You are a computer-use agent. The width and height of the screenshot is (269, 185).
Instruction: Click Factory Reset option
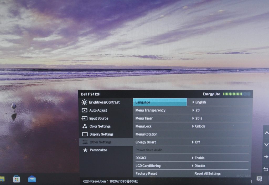pyautogui.click(x=146, y=173)
